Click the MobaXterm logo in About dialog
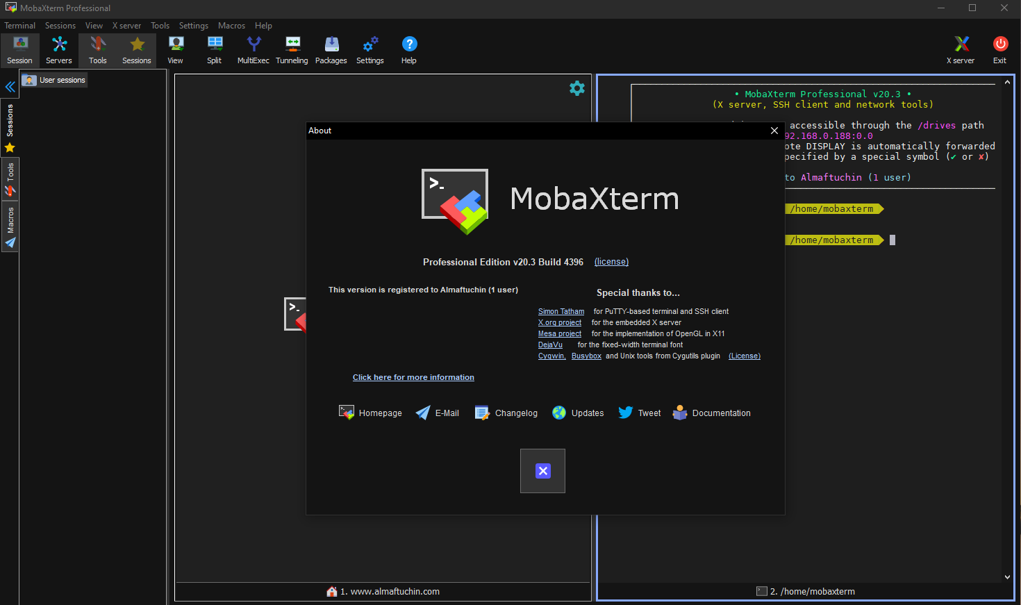This screenshot has width=1021, height=605. point(455,201)
